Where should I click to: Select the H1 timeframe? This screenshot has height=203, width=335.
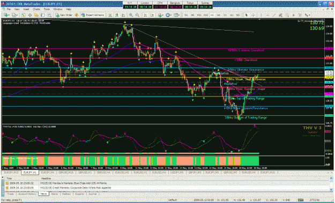click(212, 15)
